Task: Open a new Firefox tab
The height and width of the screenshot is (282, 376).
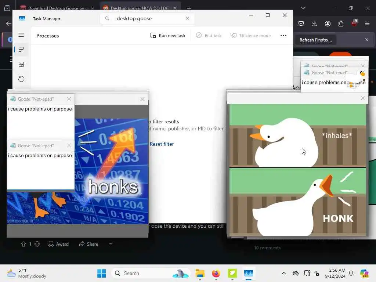Action: (189, 8)
